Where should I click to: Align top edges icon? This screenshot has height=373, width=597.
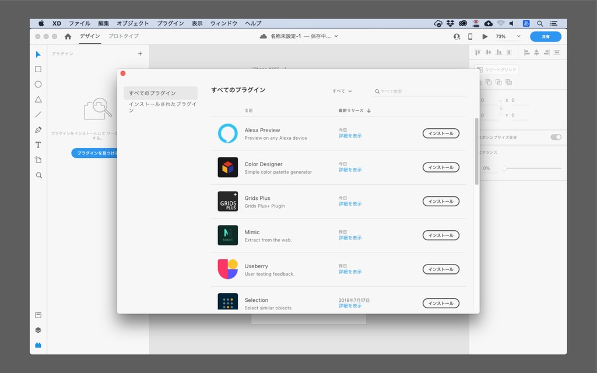477,52
